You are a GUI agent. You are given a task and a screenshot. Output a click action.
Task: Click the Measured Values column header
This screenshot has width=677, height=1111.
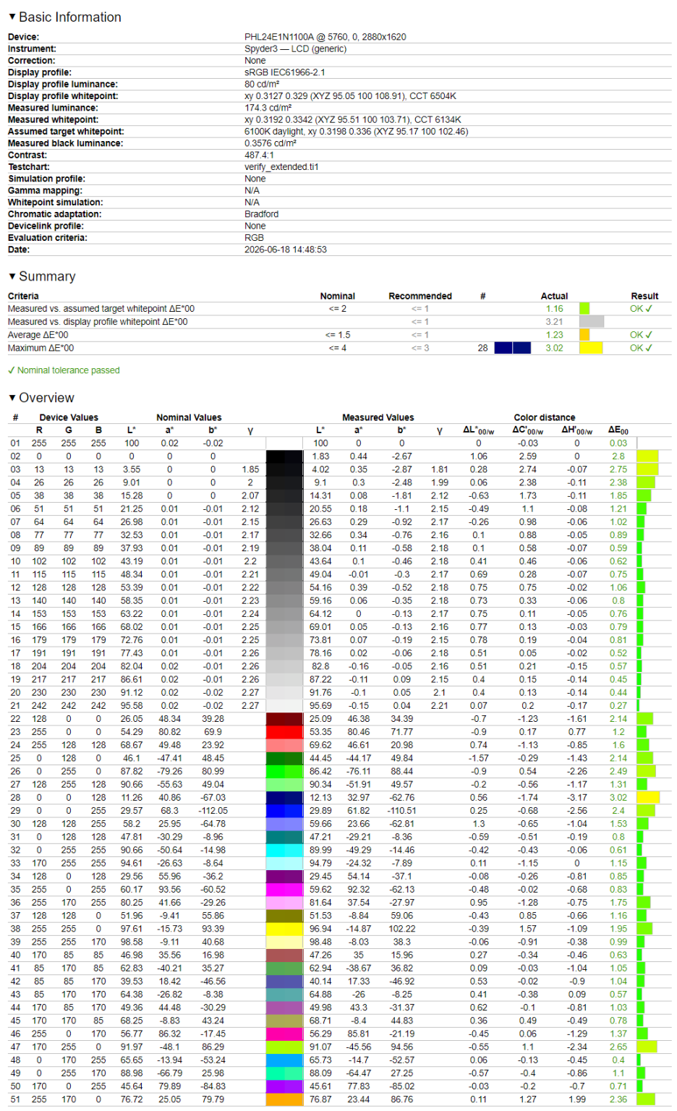378,417
